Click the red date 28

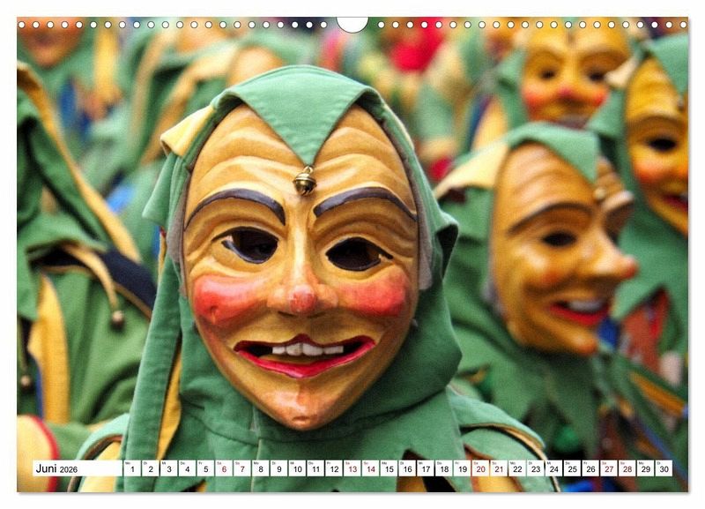click(x=627, y=468)
